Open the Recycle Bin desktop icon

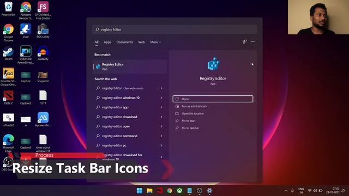click(x=8, y=9)
